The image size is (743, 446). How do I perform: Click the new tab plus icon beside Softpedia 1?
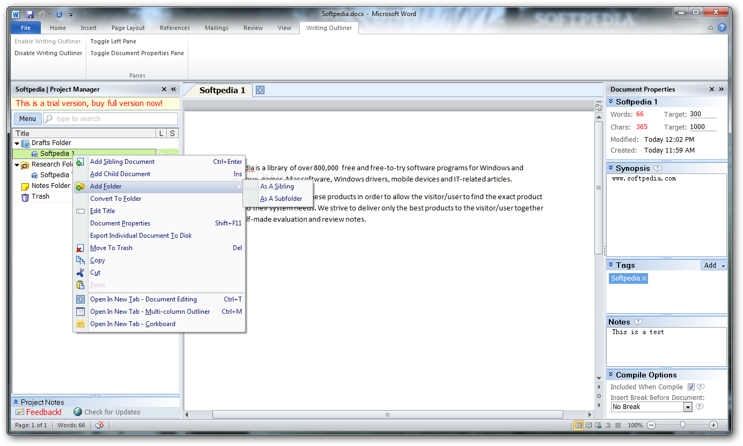(x=260, y=90)
